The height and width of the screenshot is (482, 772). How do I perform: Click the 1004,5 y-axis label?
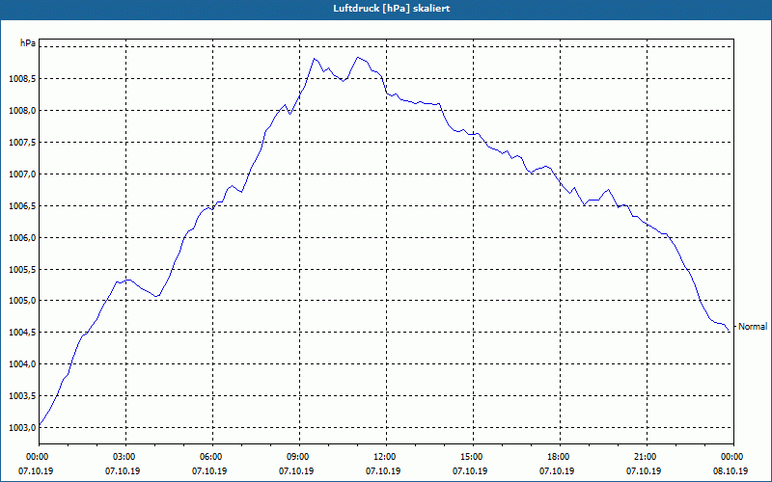pos(22,333)
